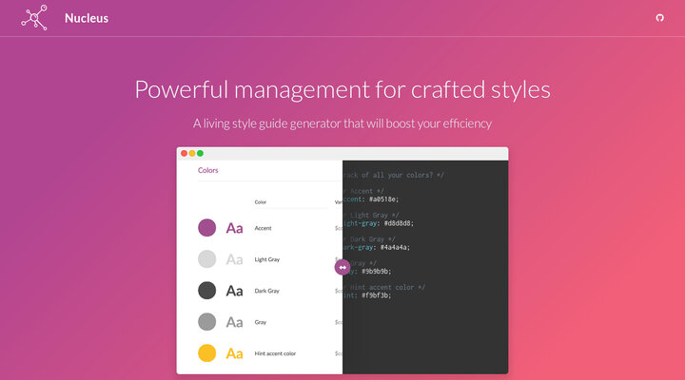
Task: Open the Nucleus home link text
Action: 87,18
